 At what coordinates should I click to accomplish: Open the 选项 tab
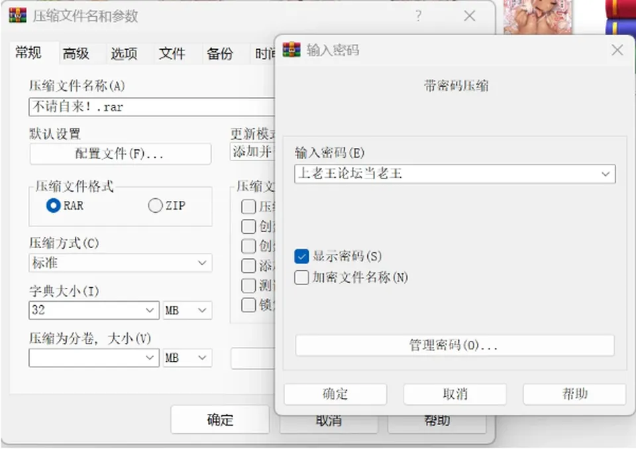pyautogui.click(x=124, y=54)
